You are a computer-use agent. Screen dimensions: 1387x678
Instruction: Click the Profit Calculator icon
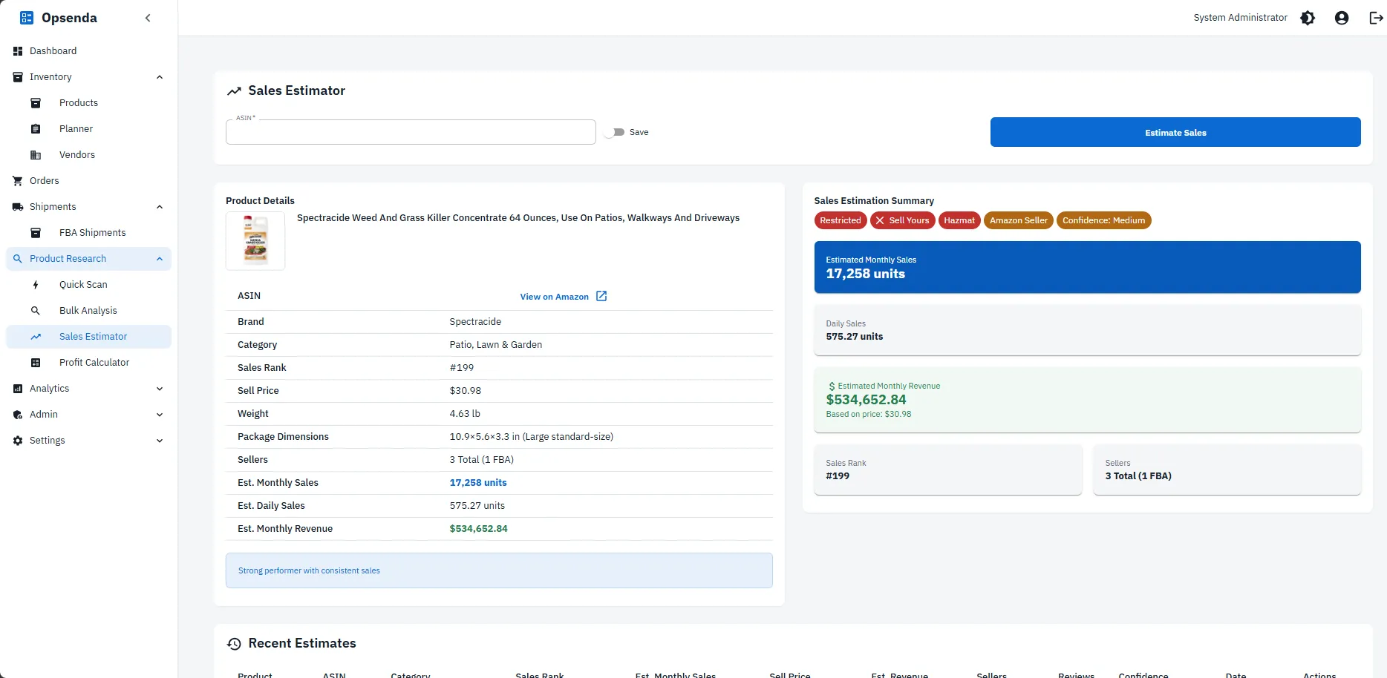tap(36, 363)
